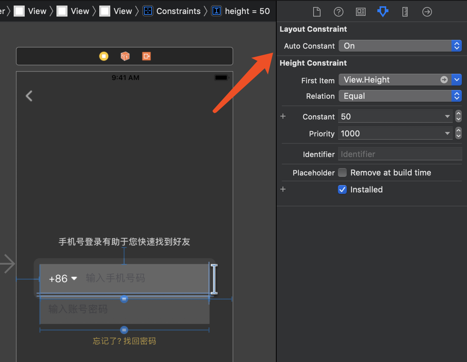Click the +86 country code selector
This screenshot has width=467, height=362.
pos(63,278)
